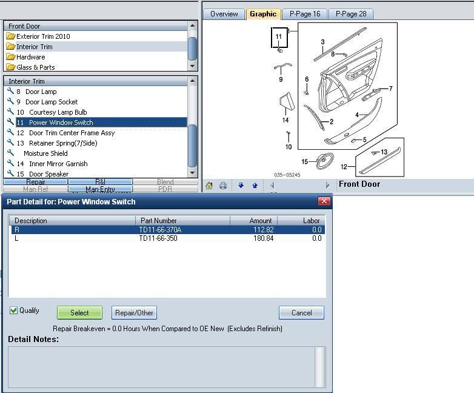Screen dimensions: 474x393
Task: Select 12 Door Trim Center Frame Assy
Action: (x=65, y=133)
